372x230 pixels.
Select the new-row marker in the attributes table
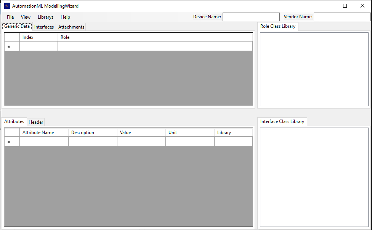pyautogui.click(x=12, y=142)
